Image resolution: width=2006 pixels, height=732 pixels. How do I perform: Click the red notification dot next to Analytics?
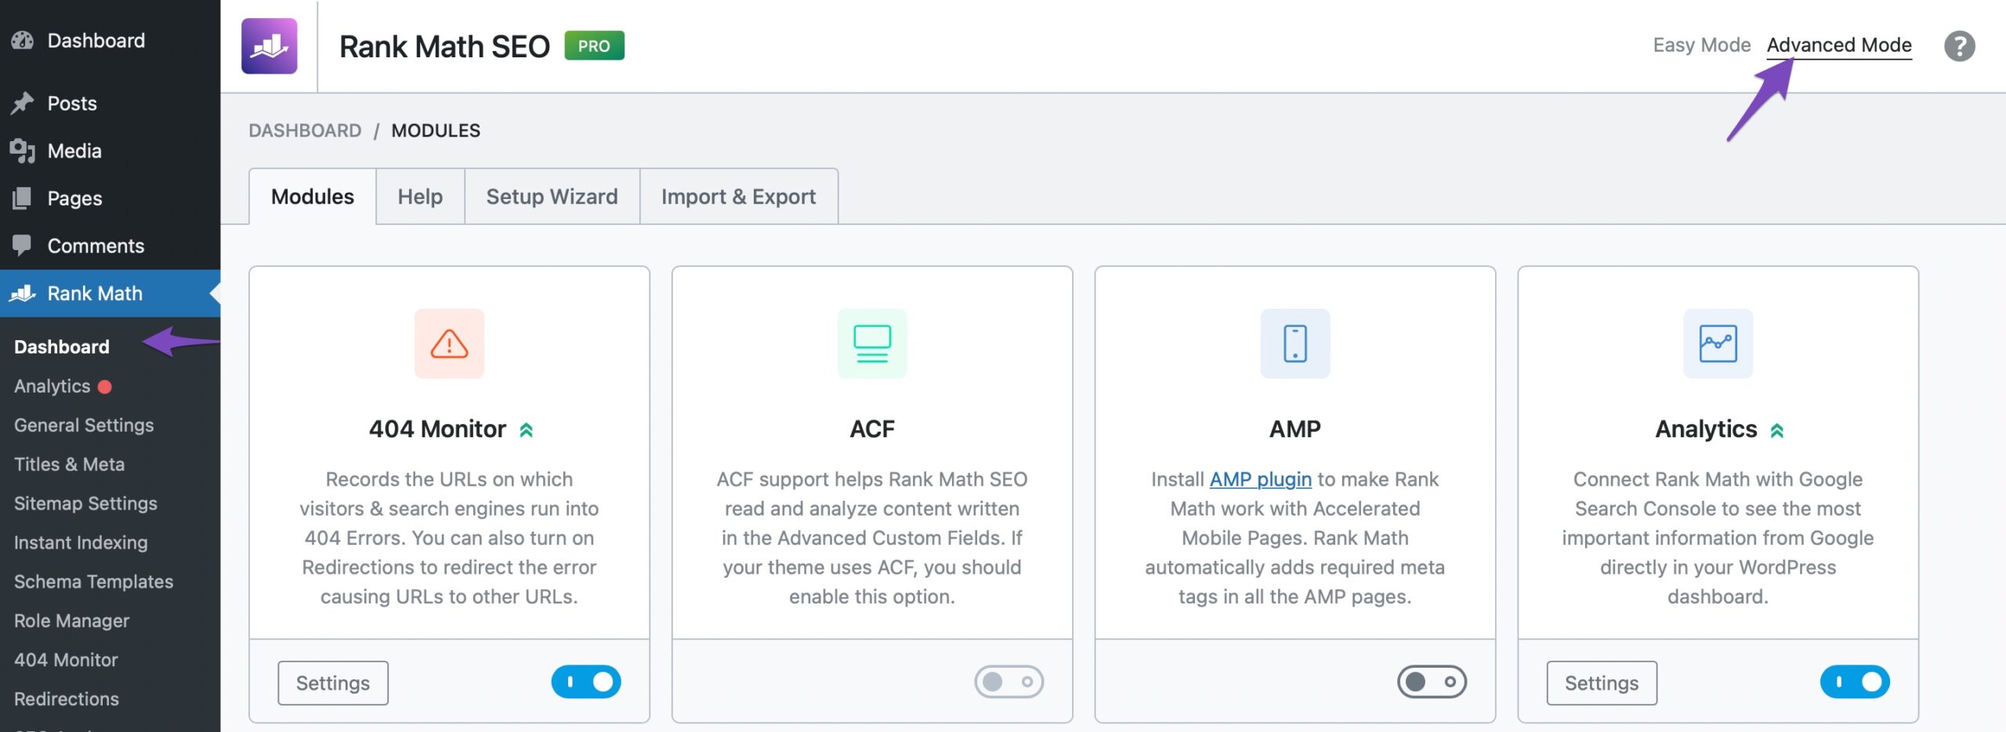tap(105, 386)
